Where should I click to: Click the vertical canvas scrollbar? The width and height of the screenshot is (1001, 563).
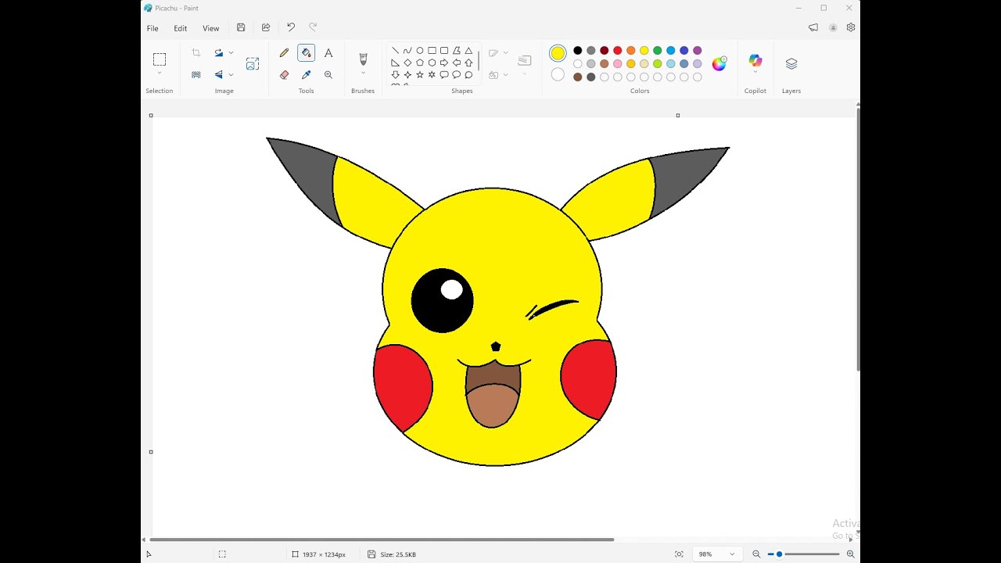(x=858, y=239)
